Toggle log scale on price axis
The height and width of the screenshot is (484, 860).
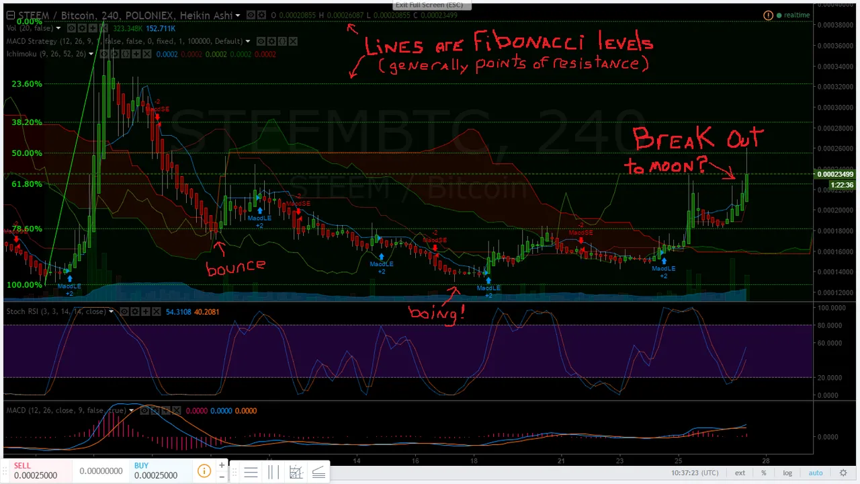787,473
